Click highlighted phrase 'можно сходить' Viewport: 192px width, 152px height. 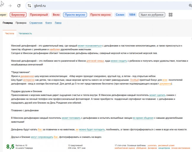[x=119, y=61]
